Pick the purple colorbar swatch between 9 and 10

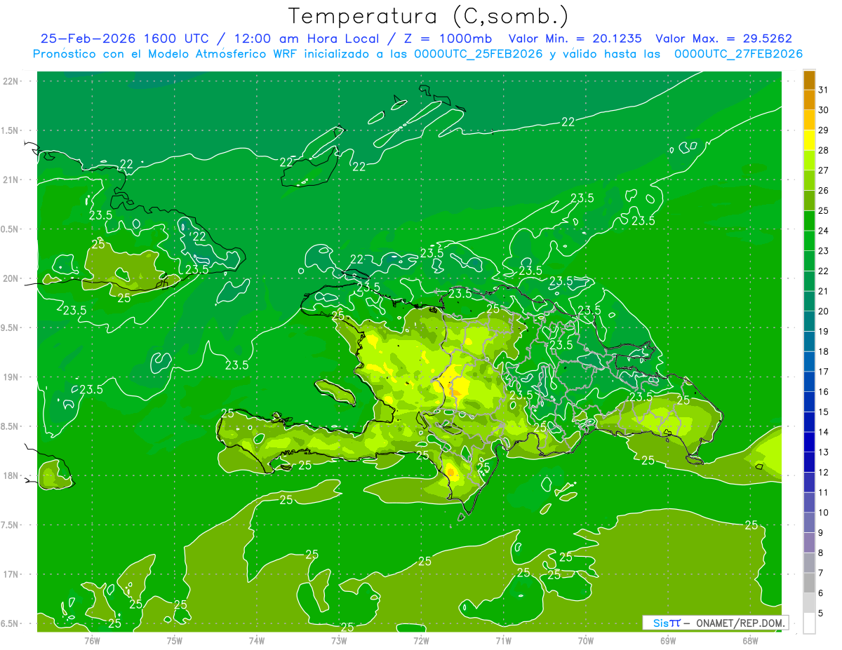click(x=809, y=523)
